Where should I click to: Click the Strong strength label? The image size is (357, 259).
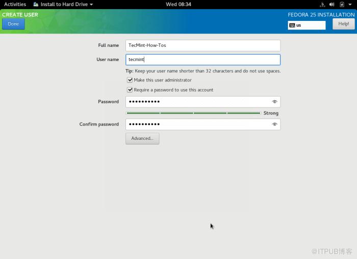271,113
